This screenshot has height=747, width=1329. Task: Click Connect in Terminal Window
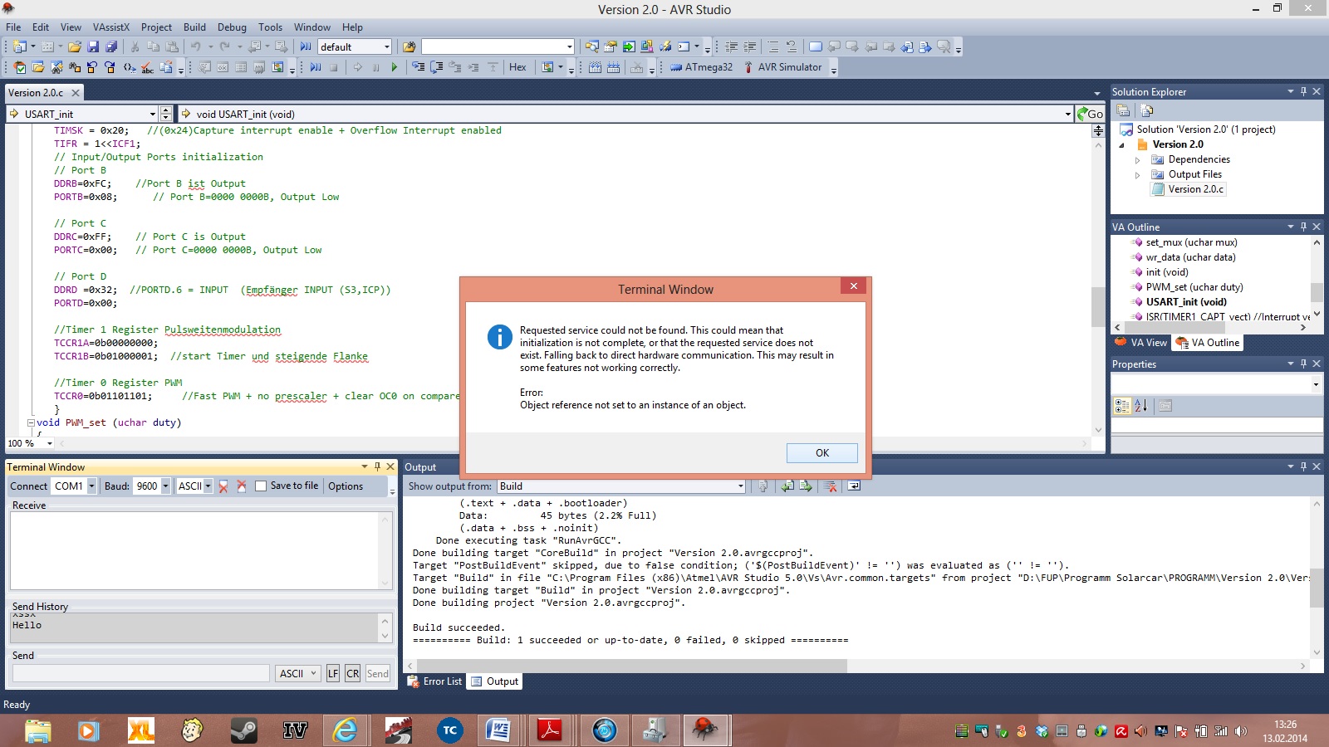tap(28, 486)
